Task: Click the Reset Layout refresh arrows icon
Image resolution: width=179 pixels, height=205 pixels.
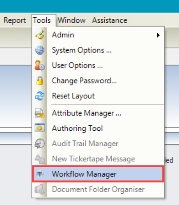Action: 40,96
